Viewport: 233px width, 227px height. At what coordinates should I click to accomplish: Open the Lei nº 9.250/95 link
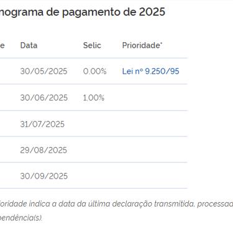(150, 71)
